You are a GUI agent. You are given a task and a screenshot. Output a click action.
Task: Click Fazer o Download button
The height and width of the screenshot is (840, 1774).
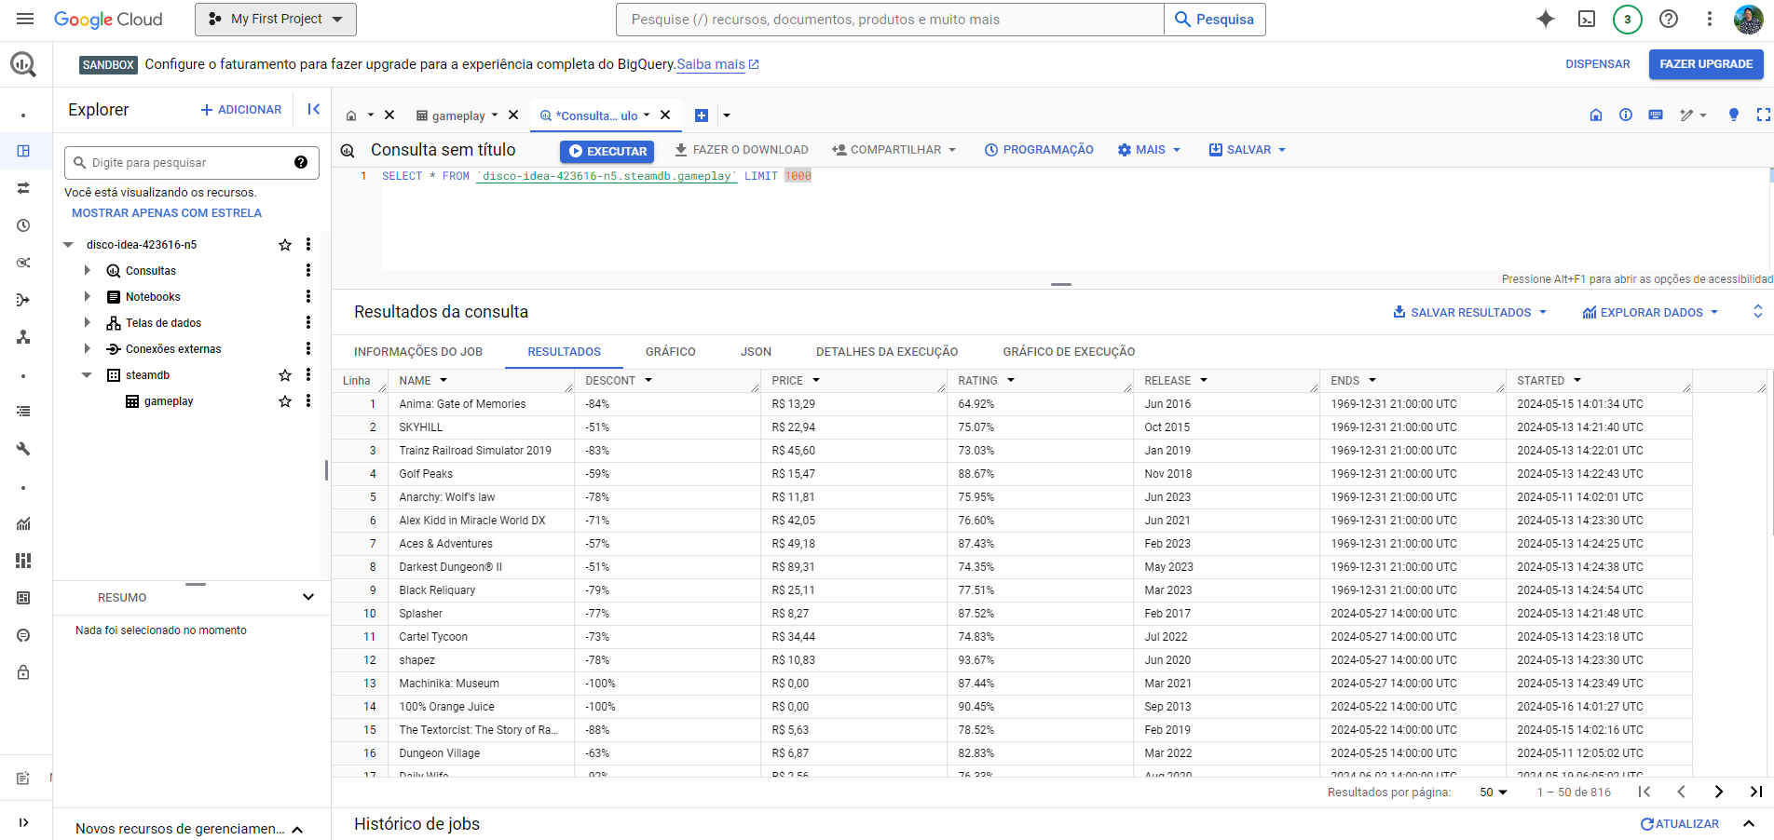tap(742, 150)
